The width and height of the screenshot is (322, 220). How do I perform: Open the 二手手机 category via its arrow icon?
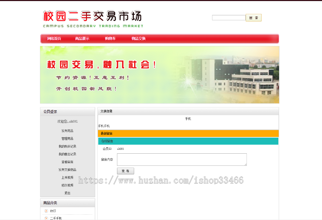pos(46,218)
